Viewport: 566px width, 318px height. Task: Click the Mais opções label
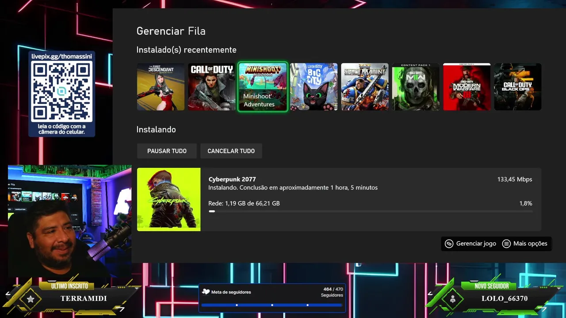(x=530, y=243)
